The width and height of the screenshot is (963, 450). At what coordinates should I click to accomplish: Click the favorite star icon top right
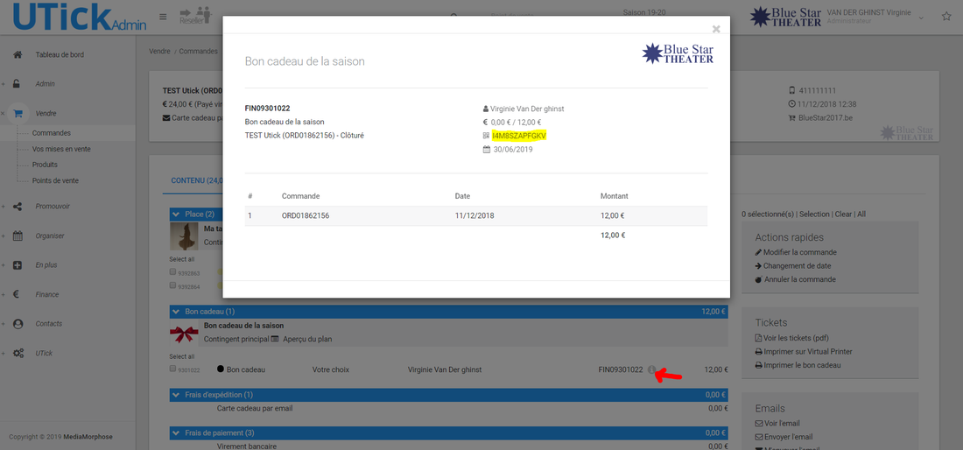tap(946, 17)
